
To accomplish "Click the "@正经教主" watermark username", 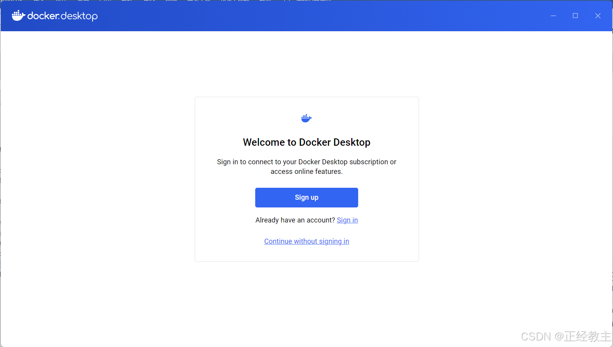I will coord(583,337).
